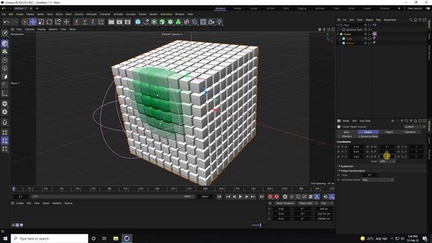This screenshot has width=432, height=243.
Task: Toggle visibility dots for Cloner object
Action: [369, 34]
